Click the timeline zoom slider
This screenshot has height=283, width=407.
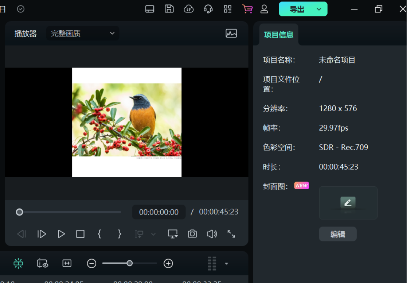129,264
